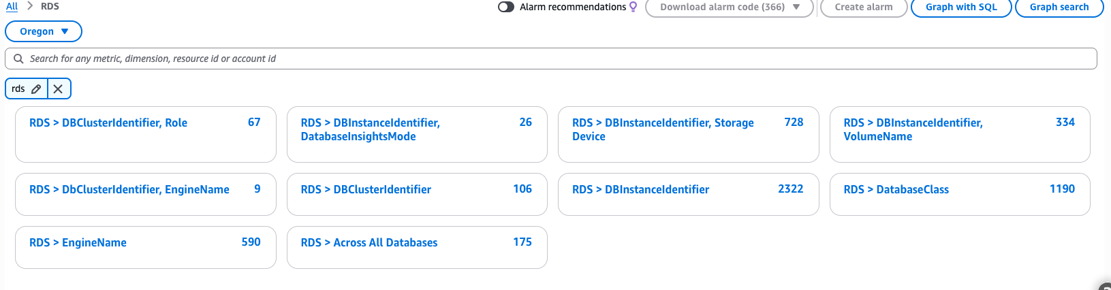Expand Download alarm code dropdown
The height and width of the screenshot is (290, 1111).
pos(796,7)
